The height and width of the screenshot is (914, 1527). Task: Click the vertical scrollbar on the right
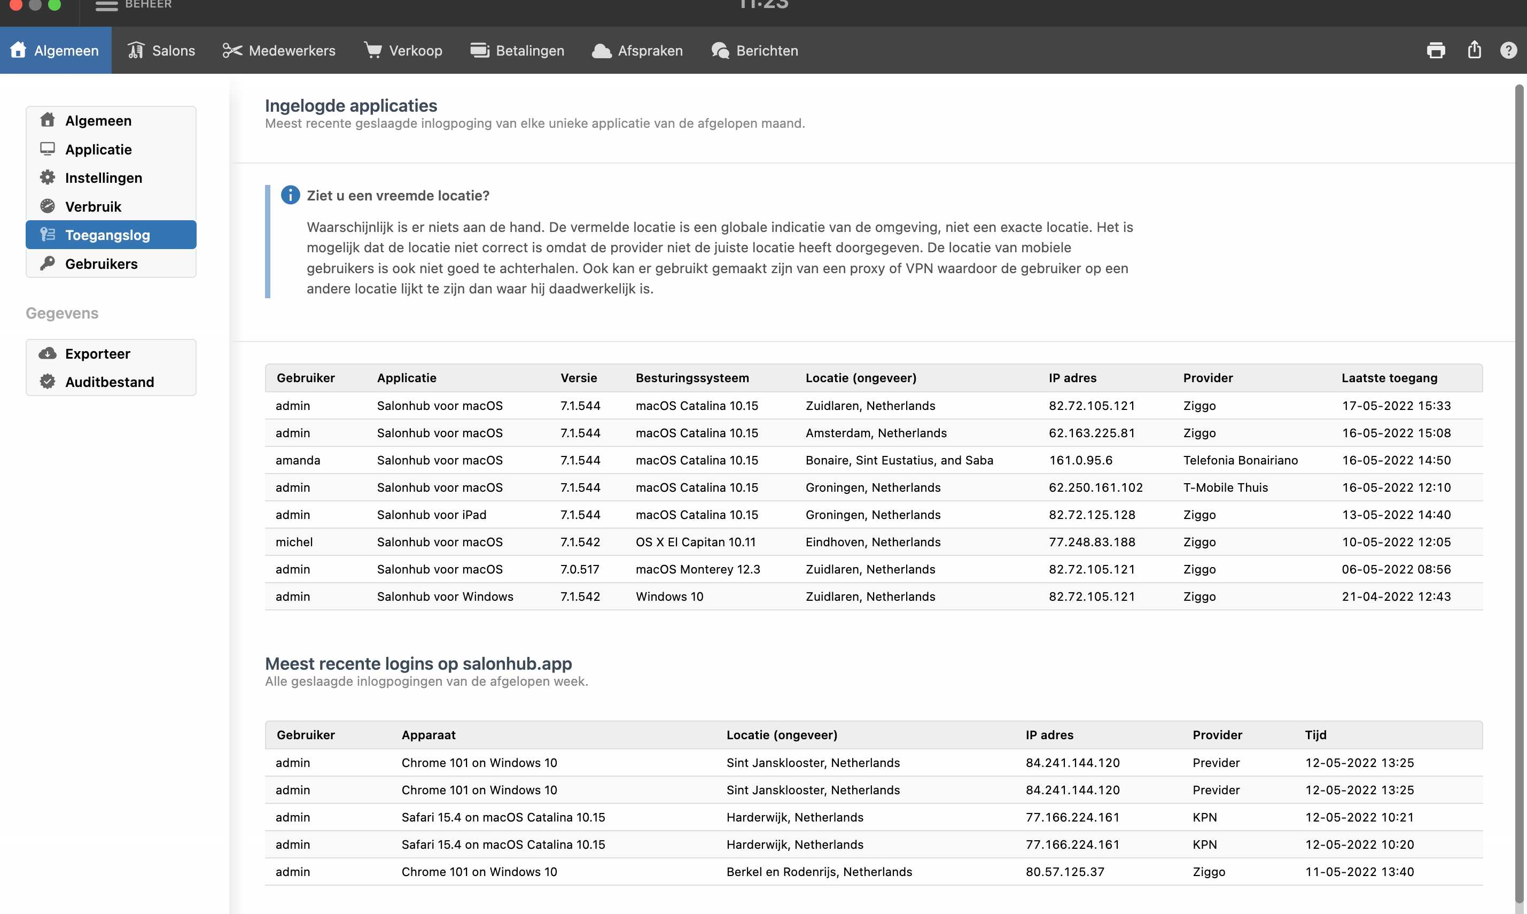pyautogui.click(x=1518, y=493)
